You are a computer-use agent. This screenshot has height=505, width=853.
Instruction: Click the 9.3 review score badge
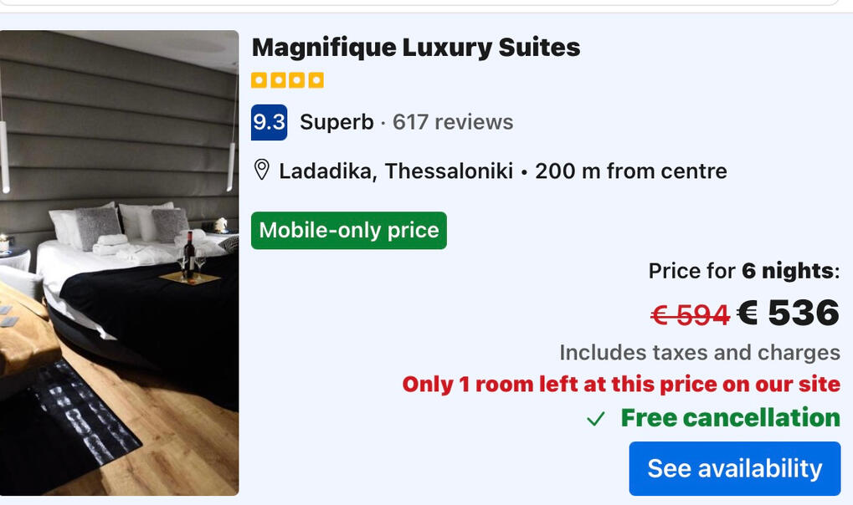[x=269, y=122]
